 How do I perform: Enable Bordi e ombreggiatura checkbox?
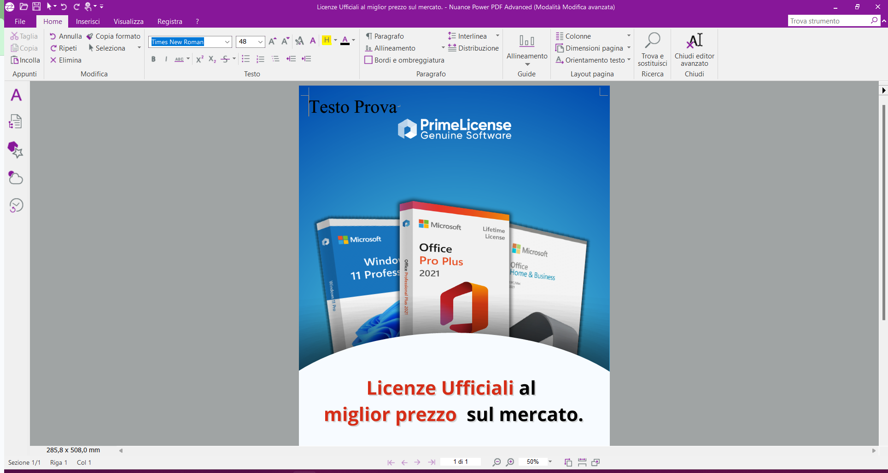(x=368, y=60)
